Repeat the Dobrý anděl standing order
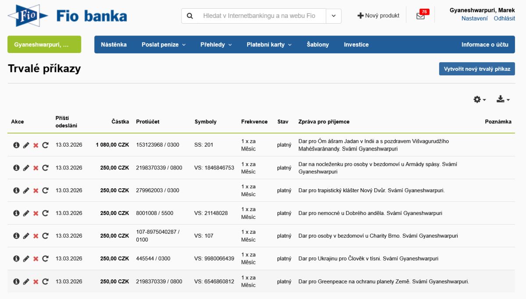 pyautogui.click(x=45, y=213)
